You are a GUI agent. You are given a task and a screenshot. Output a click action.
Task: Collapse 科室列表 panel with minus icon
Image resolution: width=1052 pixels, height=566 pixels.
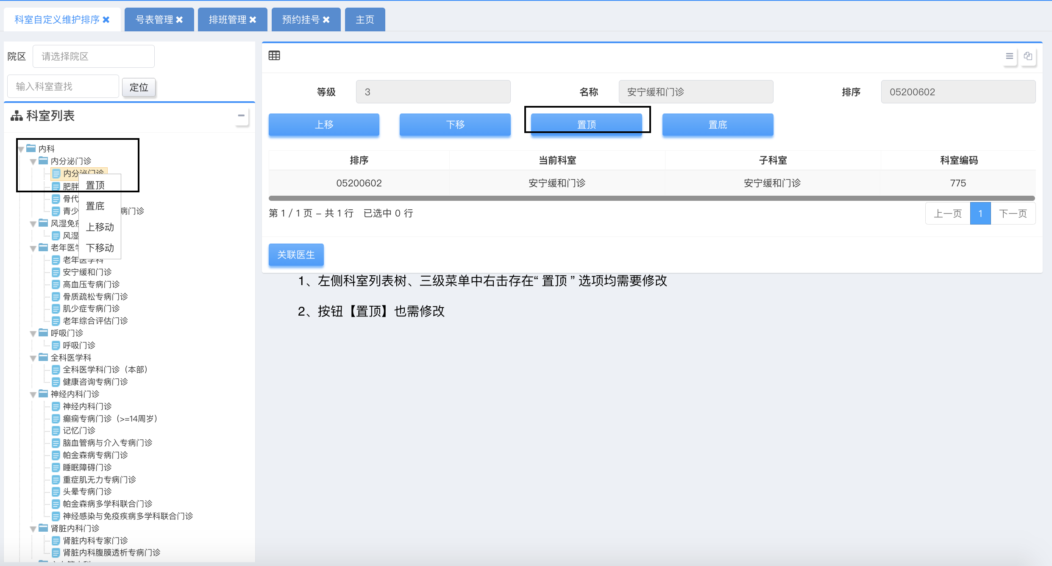[241, 115]
